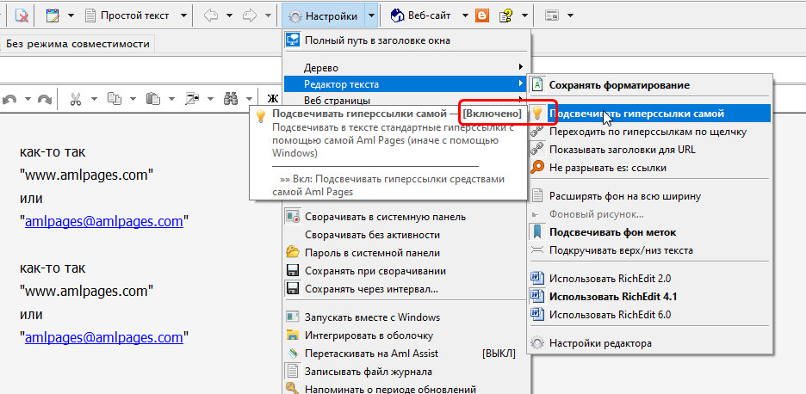Click the Подкручивать верх/низ текста icon

pyautogui.click(x=536, y=250)
